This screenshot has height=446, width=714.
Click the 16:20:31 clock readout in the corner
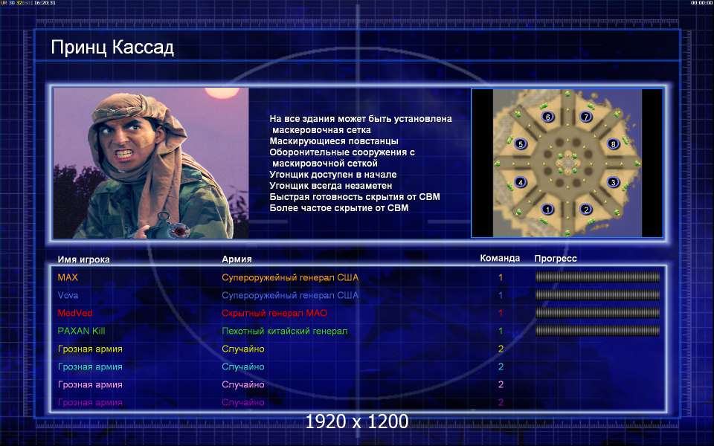tap(45, 3)
